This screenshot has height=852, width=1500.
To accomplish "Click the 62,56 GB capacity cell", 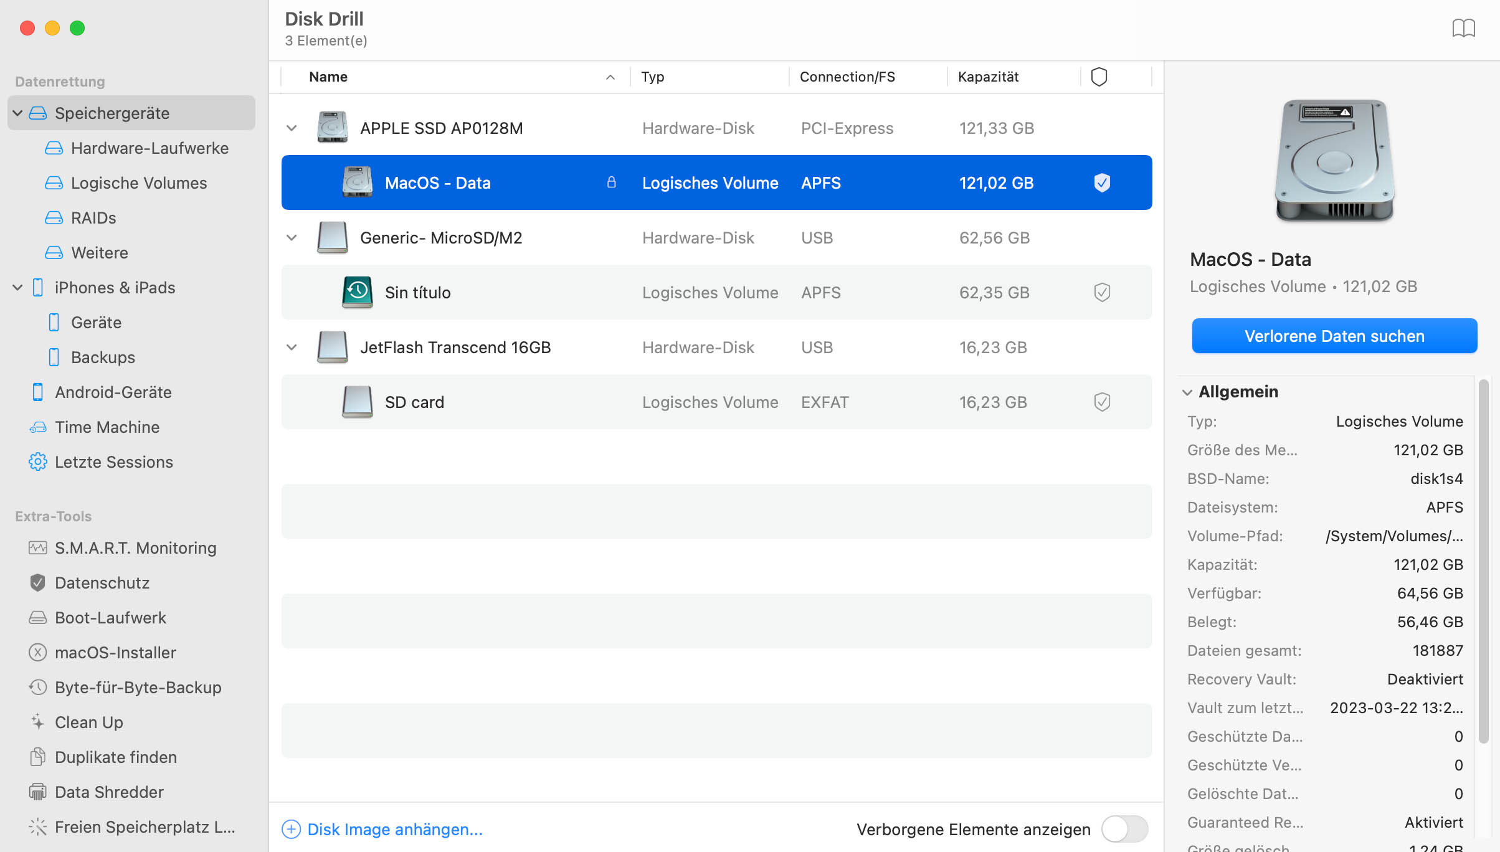I will (994, 238).
